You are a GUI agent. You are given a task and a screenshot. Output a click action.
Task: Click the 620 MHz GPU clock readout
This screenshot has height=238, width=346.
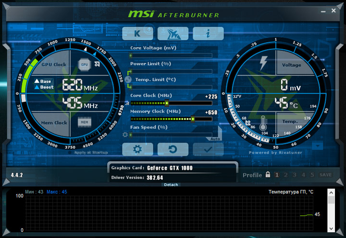(x=80, y=85)
